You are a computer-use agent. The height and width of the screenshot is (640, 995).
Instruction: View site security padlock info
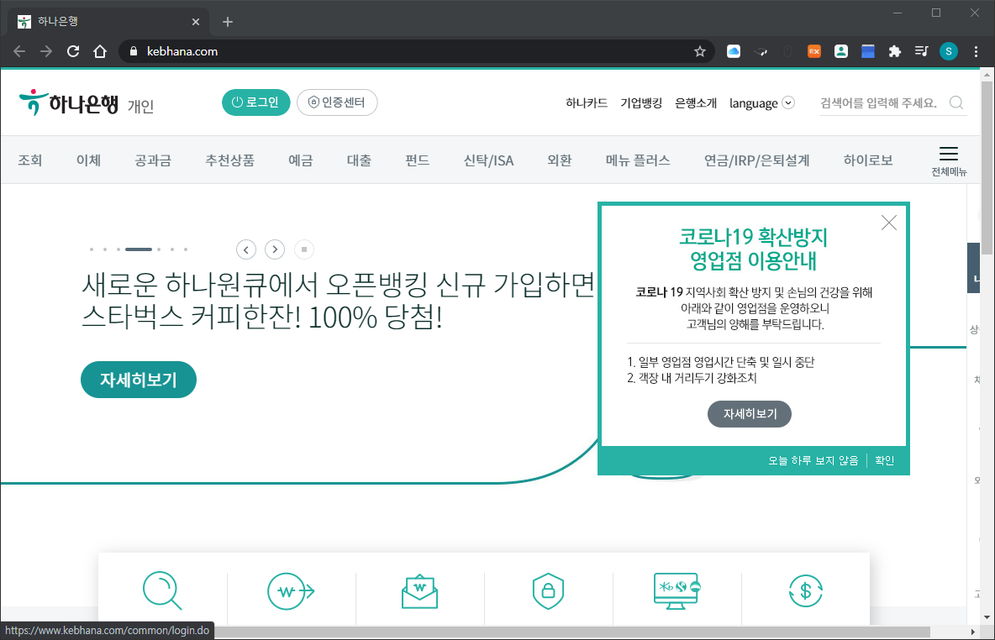click(x=134, y=51)
